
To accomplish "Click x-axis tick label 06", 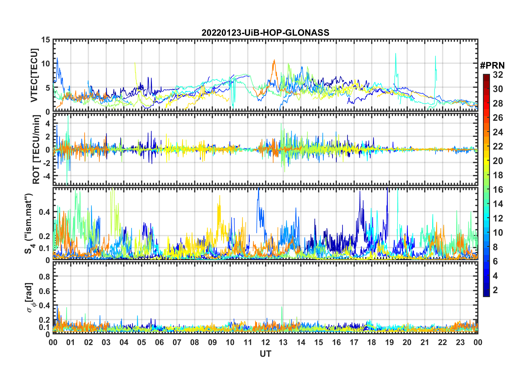I will pos(159,342).
